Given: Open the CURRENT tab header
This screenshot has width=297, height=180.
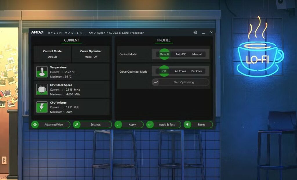Looking at the screenshot, I should tap(71, 40).
